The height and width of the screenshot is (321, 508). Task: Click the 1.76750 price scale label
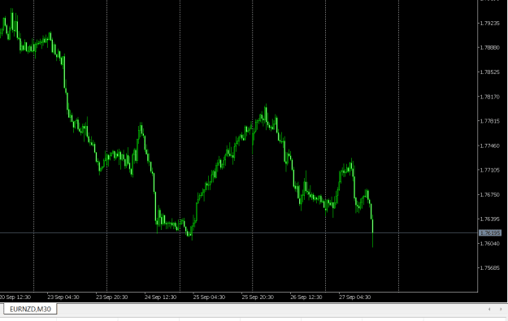(490, 195)
